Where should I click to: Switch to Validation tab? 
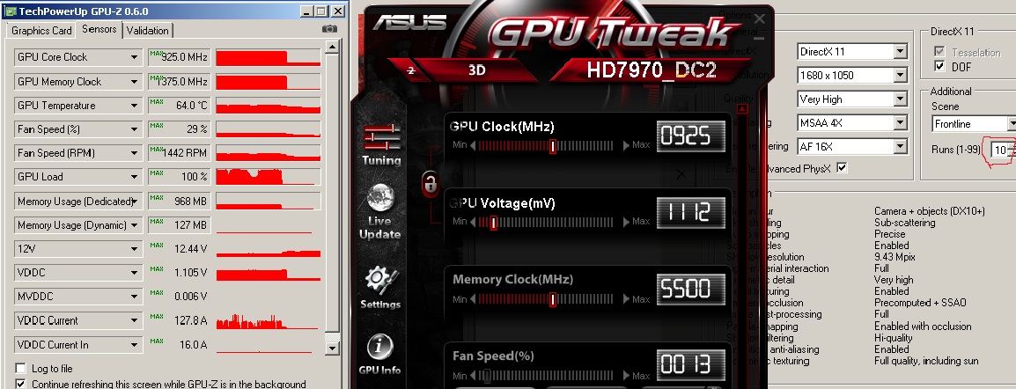(x=148, y=31)
